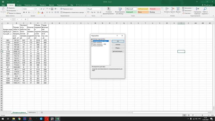Click the AutoSum (Автосумма) icon
This screenshot has height=121, width=215.
pos(183,8)
